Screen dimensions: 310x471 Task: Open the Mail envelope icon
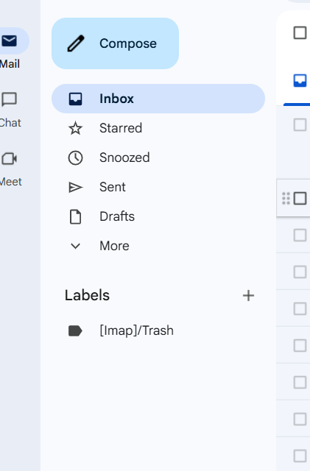coord(9,41)
